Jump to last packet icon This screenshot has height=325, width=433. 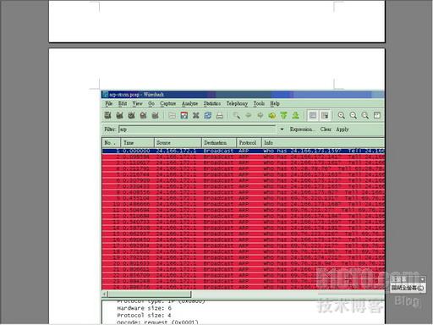coord(295,115)
